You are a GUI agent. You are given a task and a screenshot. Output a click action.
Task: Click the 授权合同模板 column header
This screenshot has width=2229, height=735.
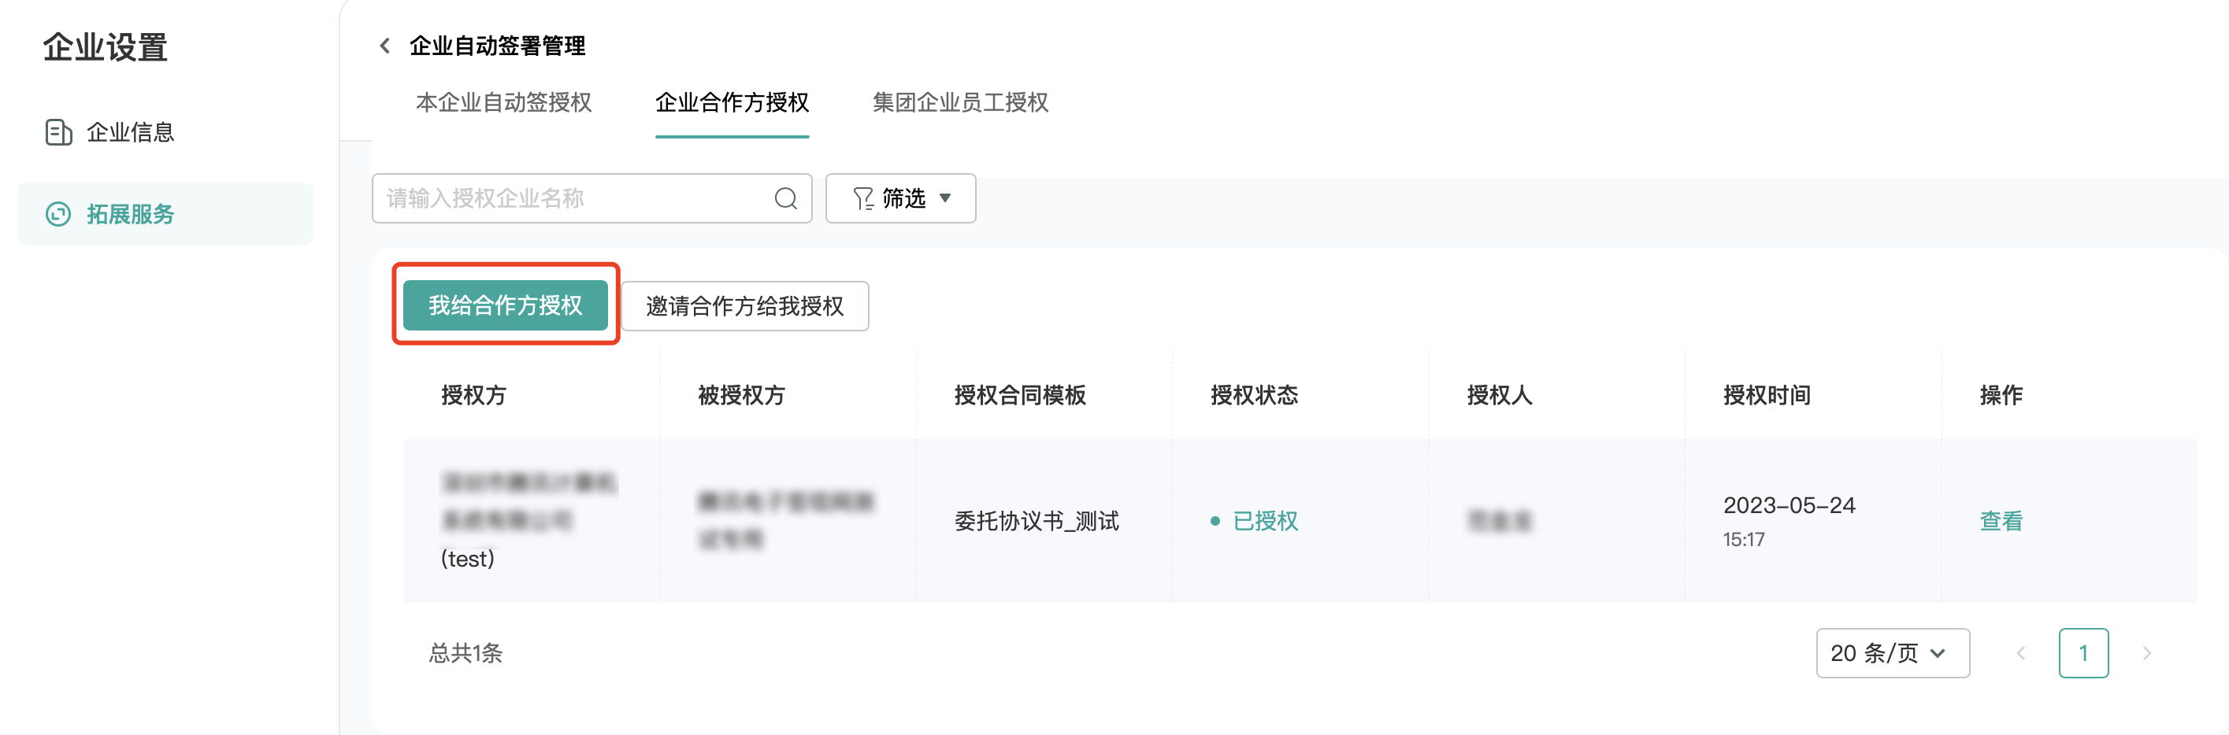point(1020,396)
